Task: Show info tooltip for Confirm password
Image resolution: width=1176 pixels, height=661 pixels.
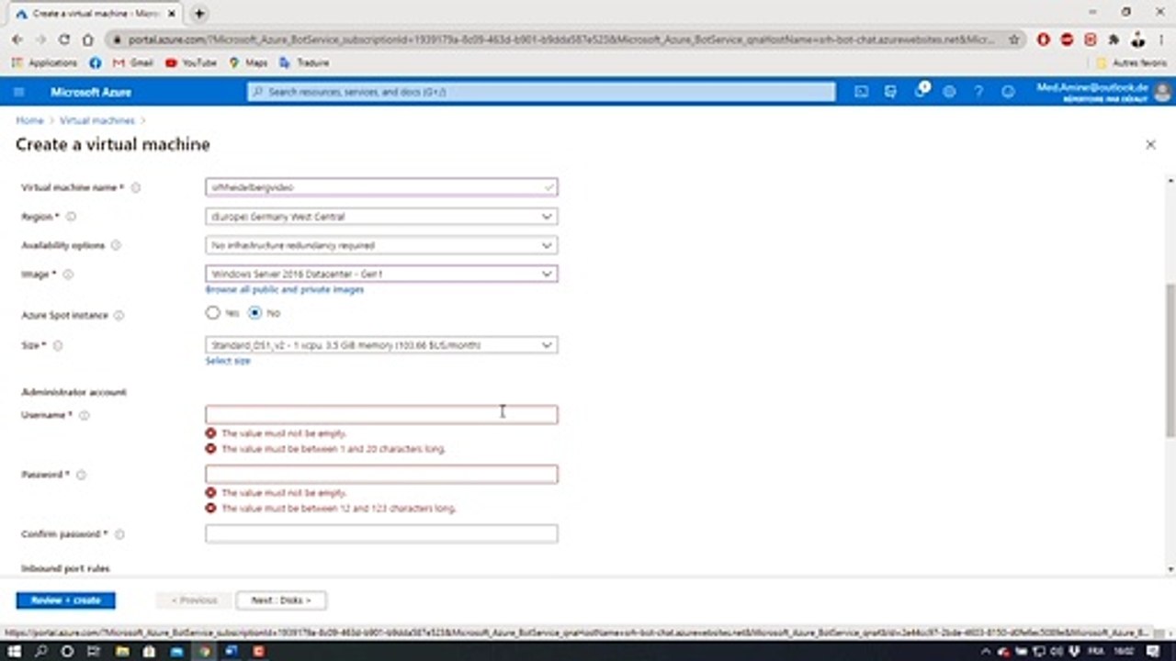Action: 119,534
